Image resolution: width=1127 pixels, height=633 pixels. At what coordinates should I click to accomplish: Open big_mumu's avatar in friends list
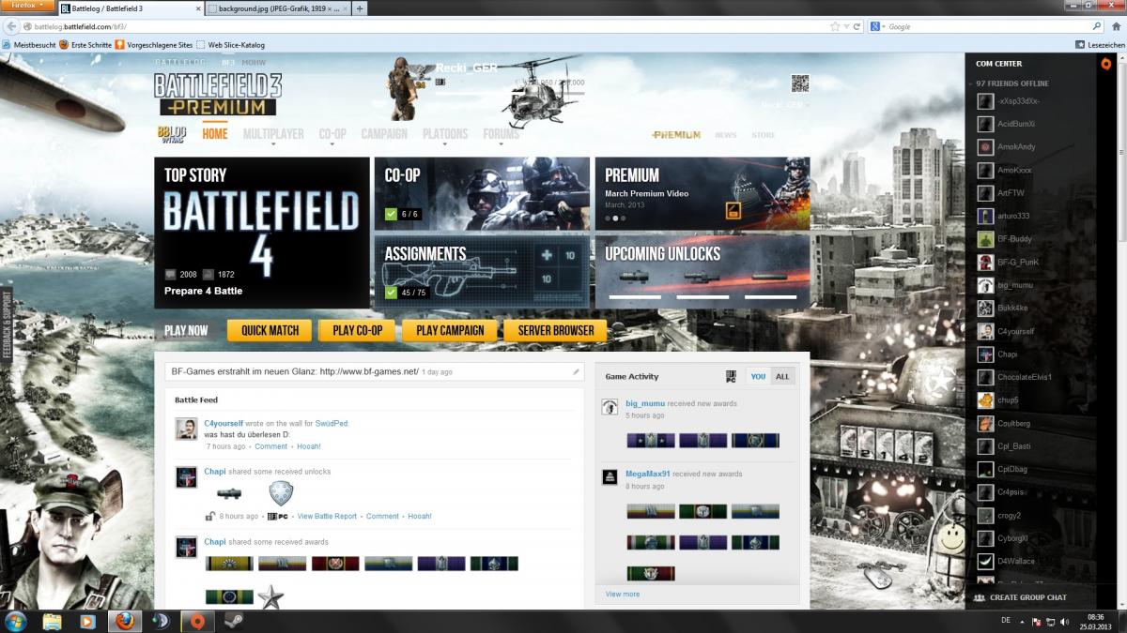pos(985,285)
